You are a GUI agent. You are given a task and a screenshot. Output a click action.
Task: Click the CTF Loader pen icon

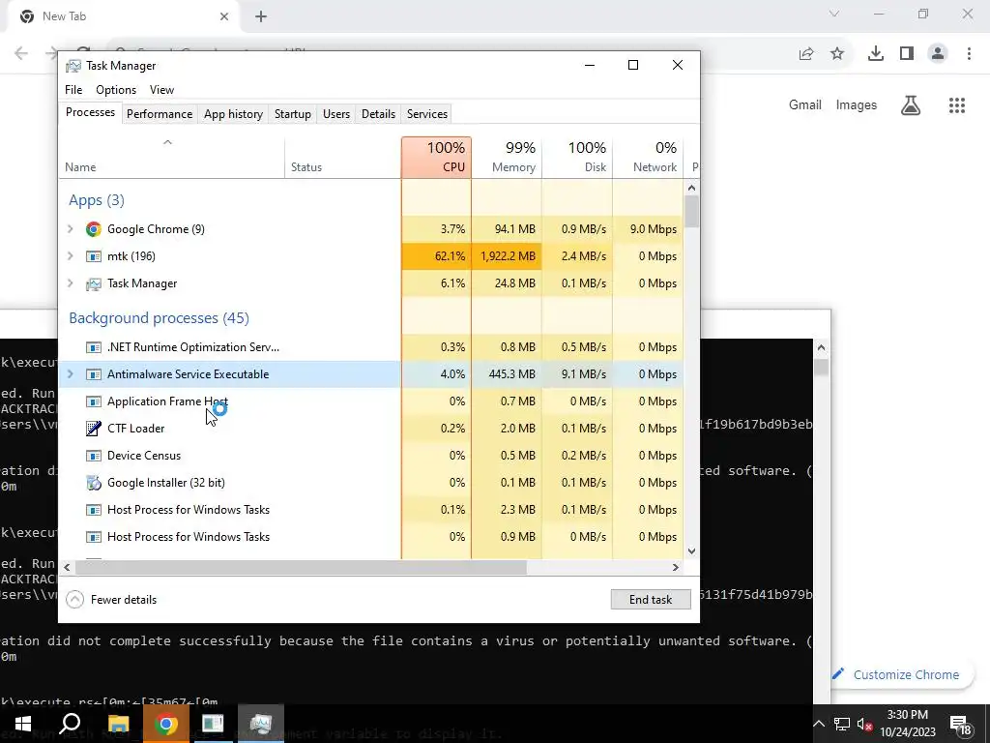(94, 429)
